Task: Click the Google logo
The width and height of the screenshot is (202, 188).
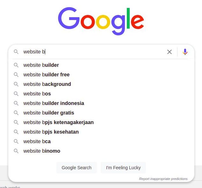Action: coord(101,21)
